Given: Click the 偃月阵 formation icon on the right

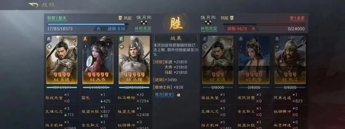Looking at the screenshot, I should point(208,22).
